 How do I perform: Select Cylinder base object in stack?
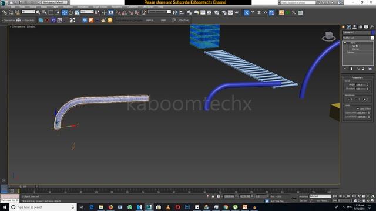(x=350, y=52)
